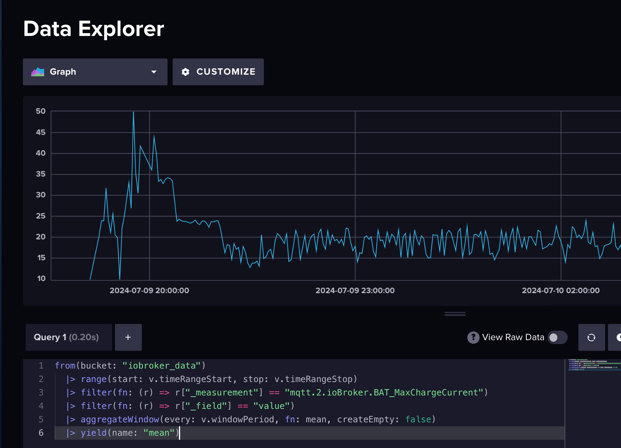621x448 pixels.
Task: Click the 2024-07-09 23:00:00 axis label
Action: pos(355,290)
